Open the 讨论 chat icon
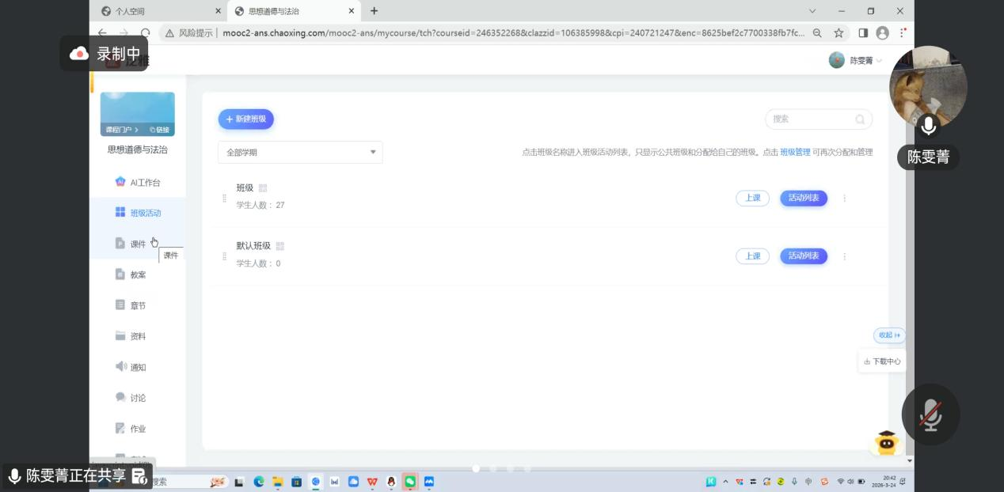The width and height of the screenshot is (1004, 492). click(x=120, y=397)
